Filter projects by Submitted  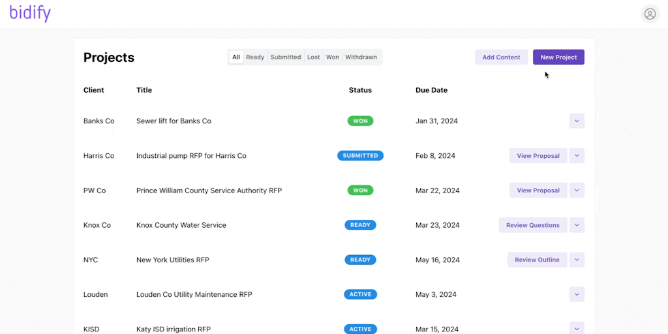pos(286,57)
